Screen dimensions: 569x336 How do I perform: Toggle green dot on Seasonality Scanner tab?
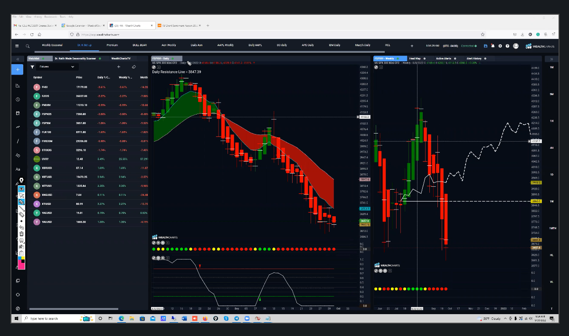(100, 58)
